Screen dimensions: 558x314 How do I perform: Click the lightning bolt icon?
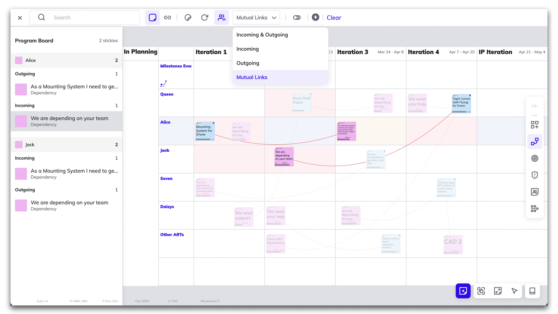[x=315, y=17]
